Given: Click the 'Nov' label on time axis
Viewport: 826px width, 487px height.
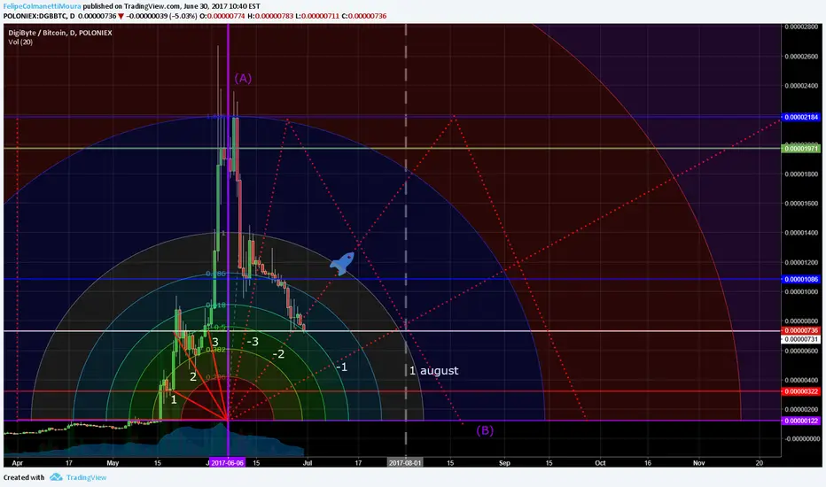Looking at the screenshot, I should coord(699,463).
